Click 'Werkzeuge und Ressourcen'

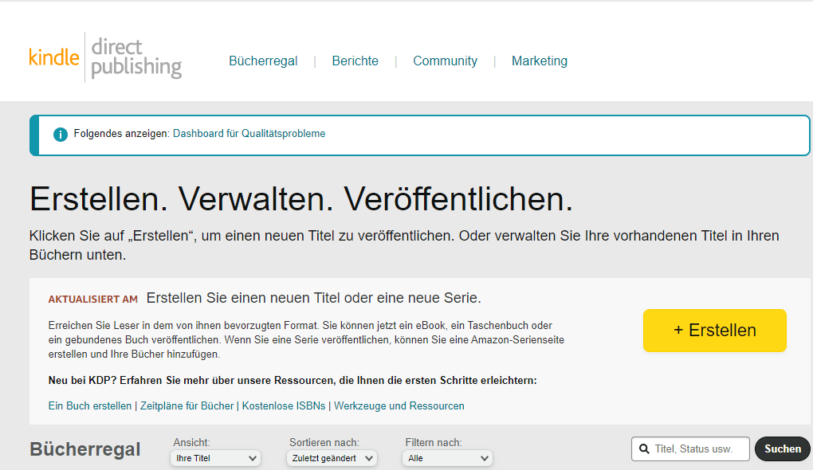pos(399,405)
